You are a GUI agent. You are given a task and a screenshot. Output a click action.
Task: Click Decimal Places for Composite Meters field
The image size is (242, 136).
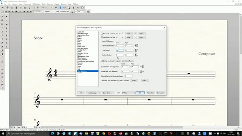(x=129, y=76)
